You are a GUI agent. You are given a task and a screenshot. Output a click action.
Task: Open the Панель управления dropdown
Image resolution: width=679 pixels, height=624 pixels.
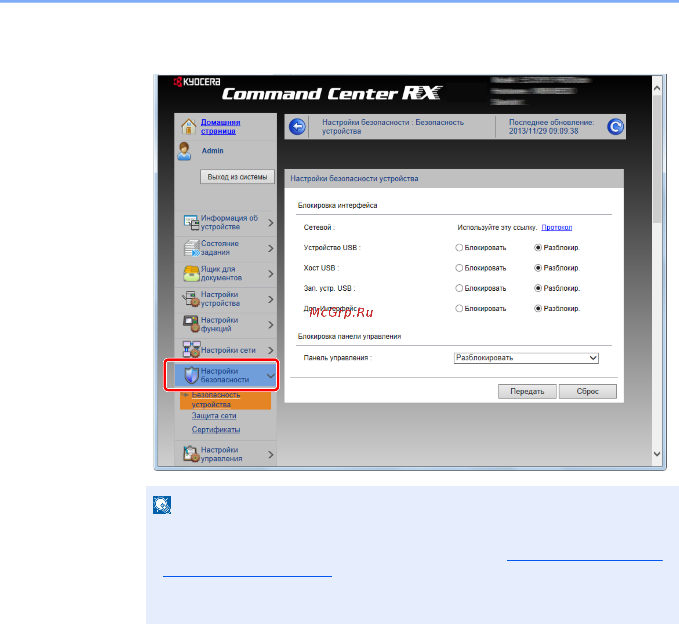pyautogui.click(x=526, y=358)
